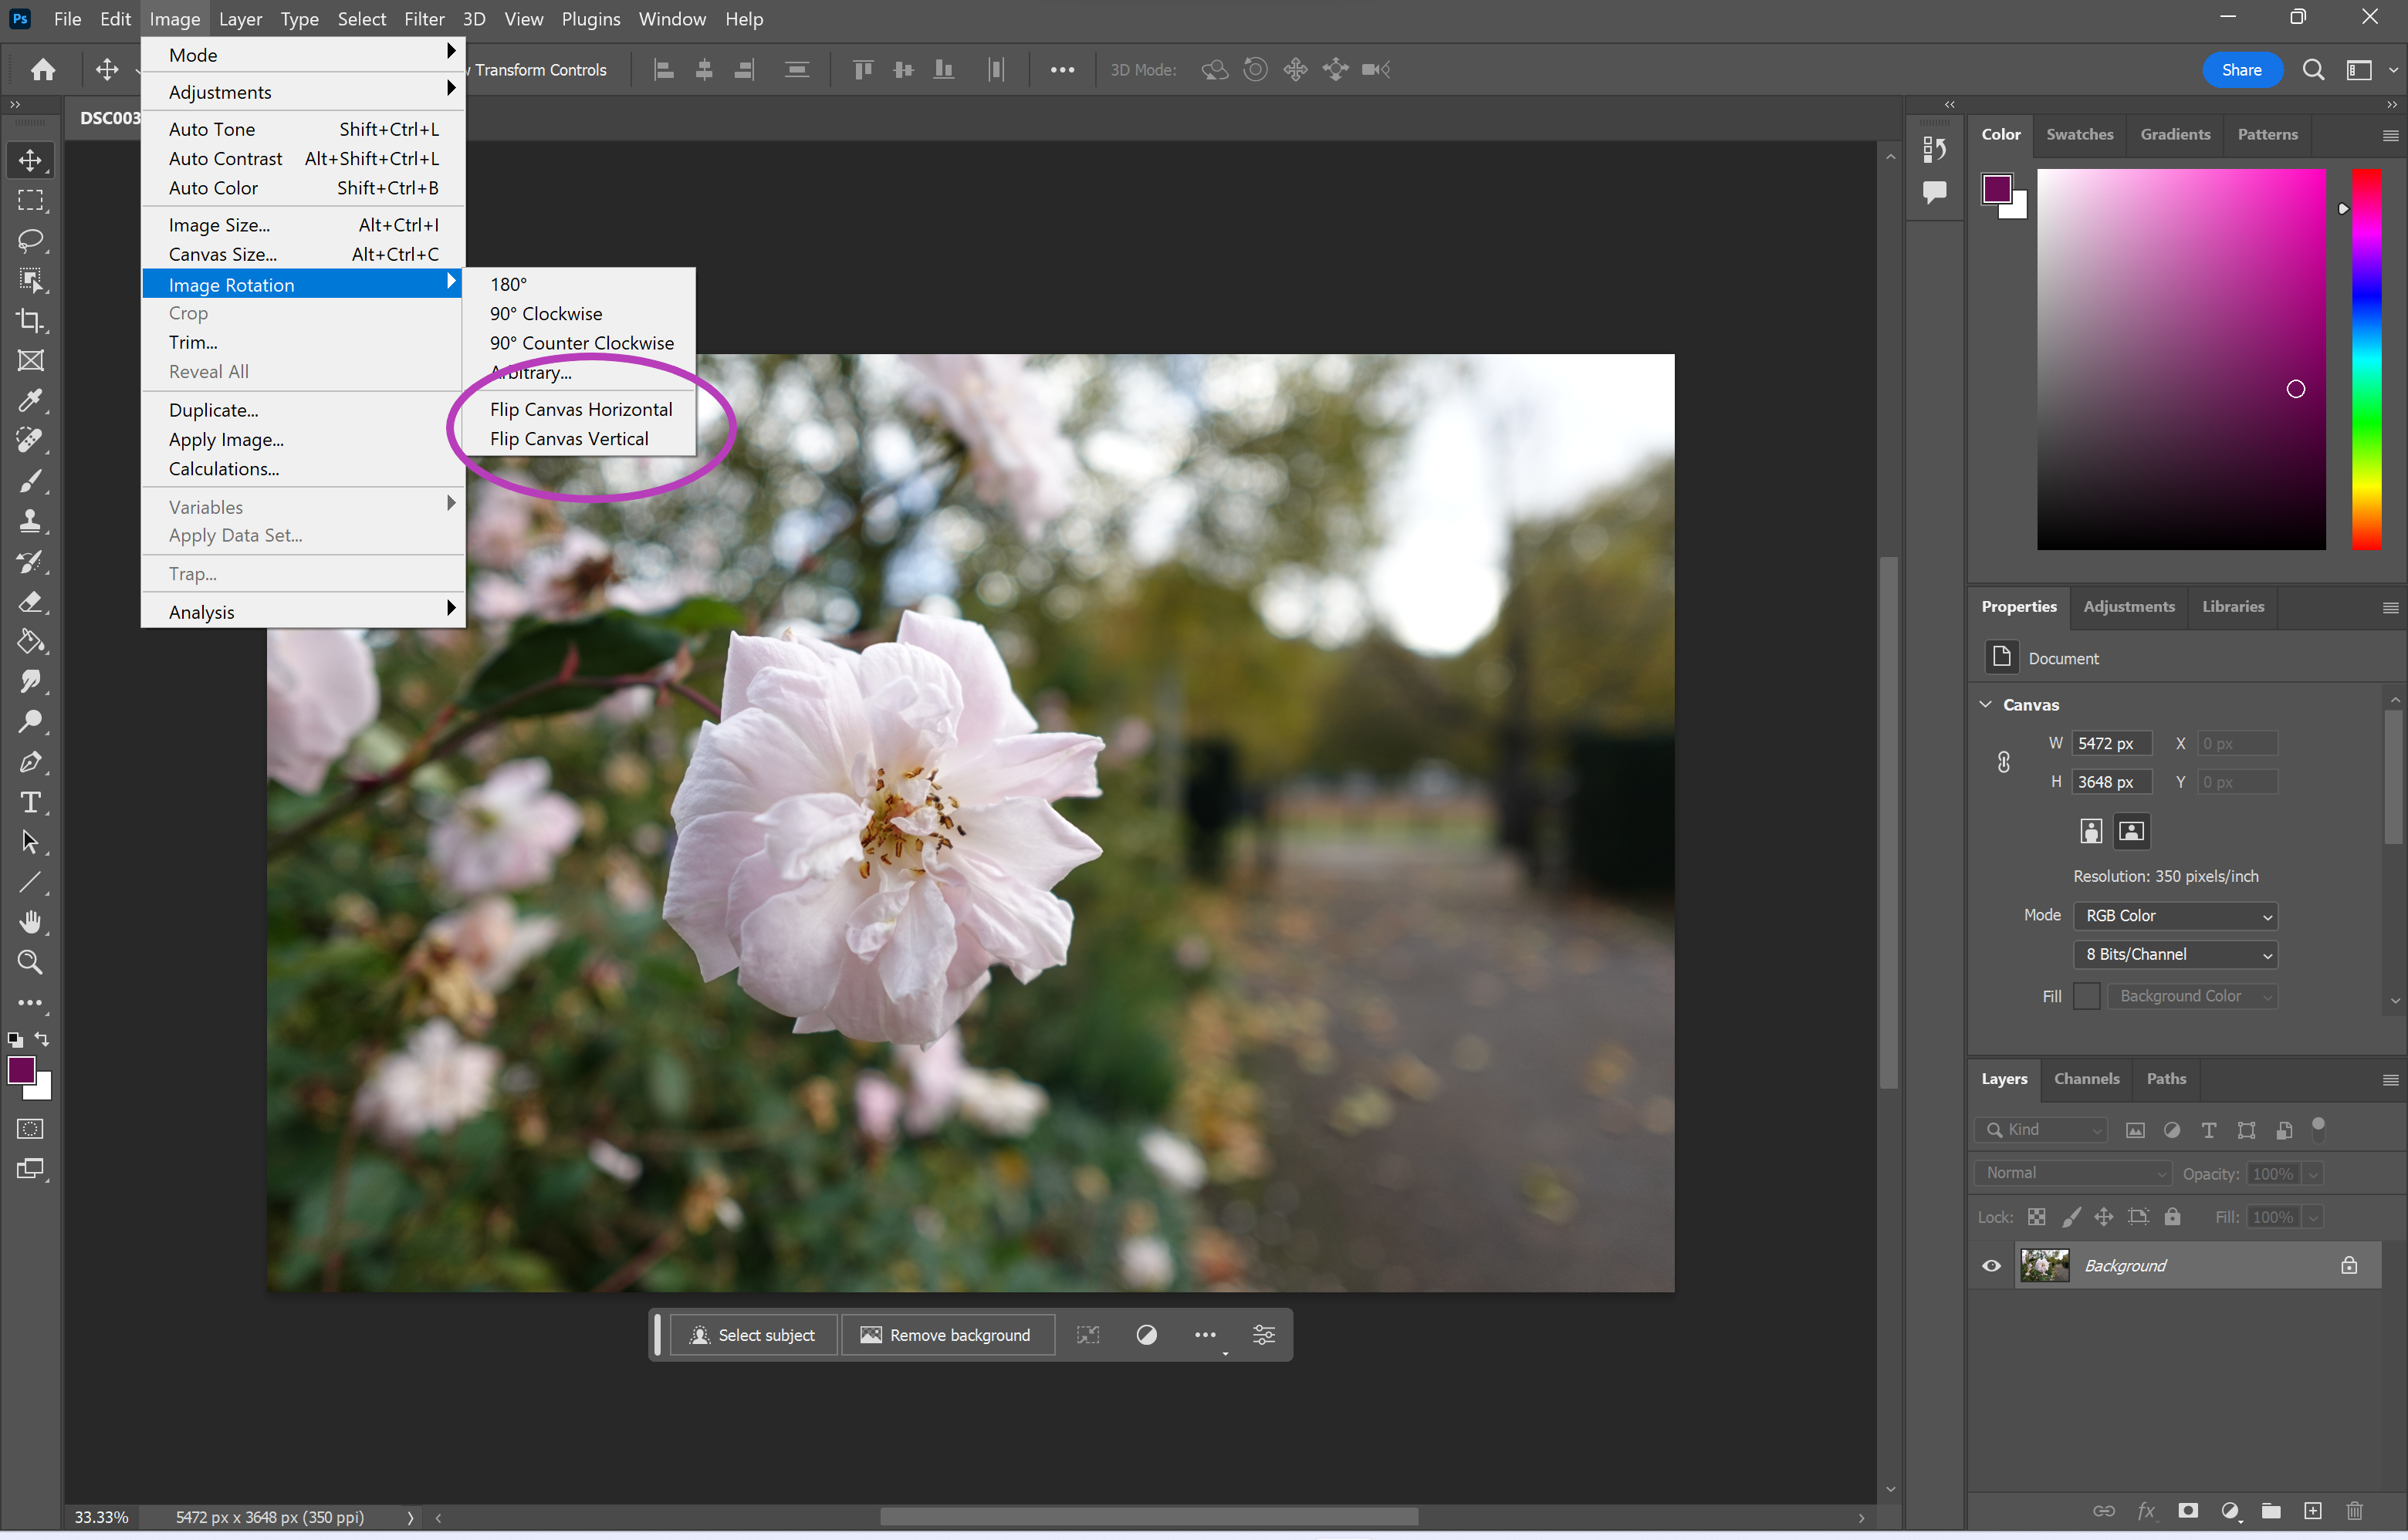The image size is (2408, 1540).
Task: Select the Crop tool
Action: coord(30,321)
